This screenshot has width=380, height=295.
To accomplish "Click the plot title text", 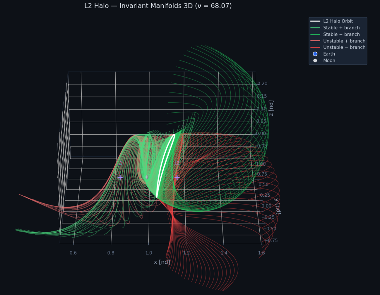I will point(158,6).
